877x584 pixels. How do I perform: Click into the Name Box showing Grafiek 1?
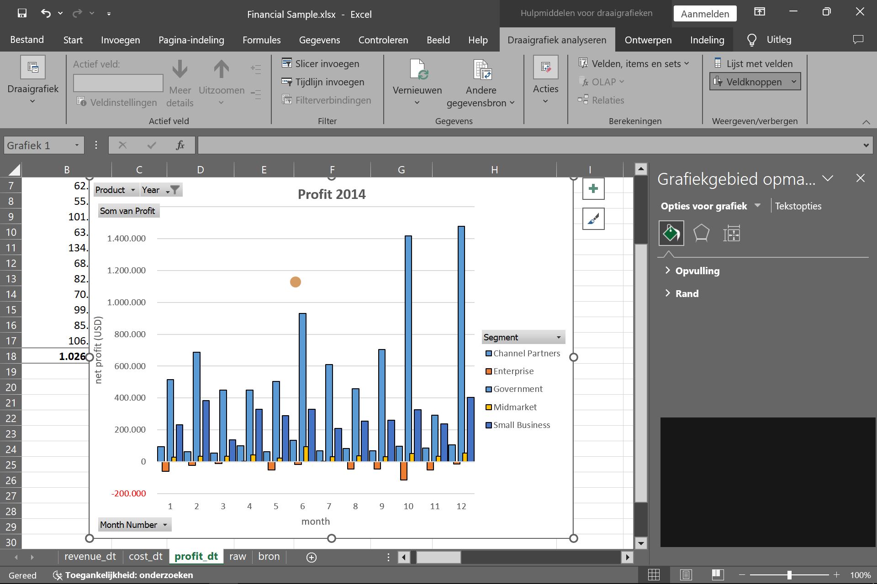coord(39,146)
